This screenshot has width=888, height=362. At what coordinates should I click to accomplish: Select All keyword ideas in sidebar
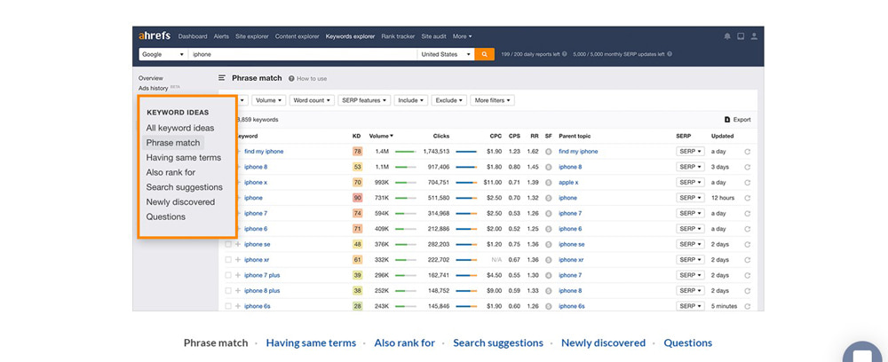(x=180, y=128)
